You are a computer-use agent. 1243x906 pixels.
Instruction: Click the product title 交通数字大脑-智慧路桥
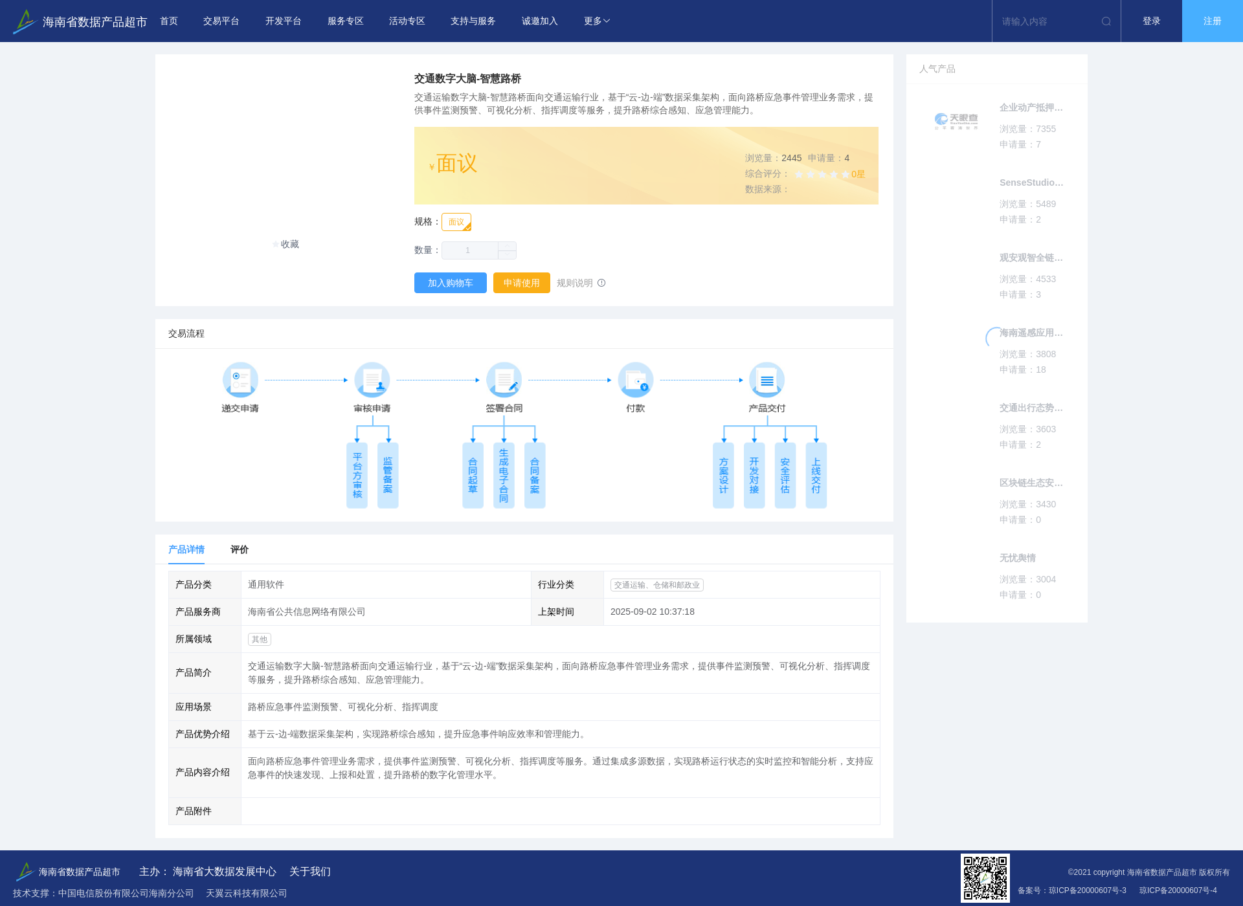coord(468,78)
